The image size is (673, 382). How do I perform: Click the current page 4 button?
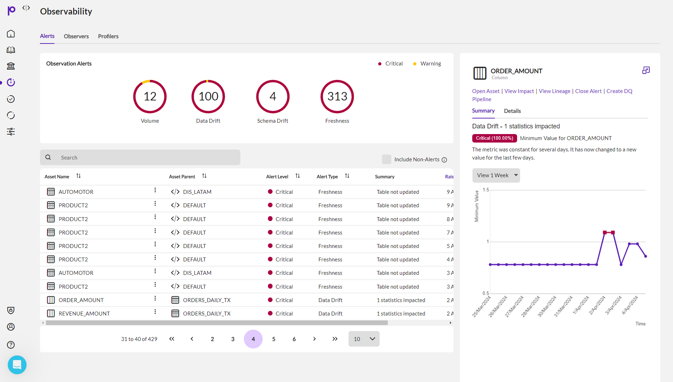(253, 339)
